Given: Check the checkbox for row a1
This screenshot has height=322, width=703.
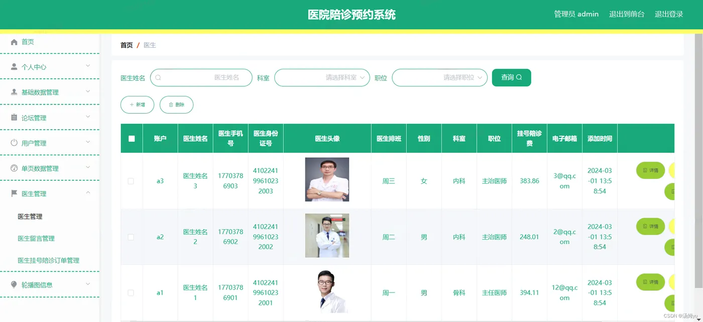Looking at the screenshot, I should pos(131,292).
